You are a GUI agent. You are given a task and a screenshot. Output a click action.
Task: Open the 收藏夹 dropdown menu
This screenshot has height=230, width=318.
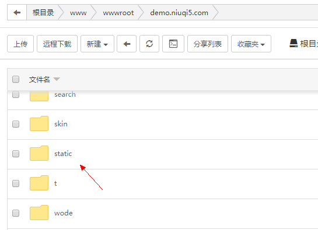pyautogui.click(x=251, y=44)
